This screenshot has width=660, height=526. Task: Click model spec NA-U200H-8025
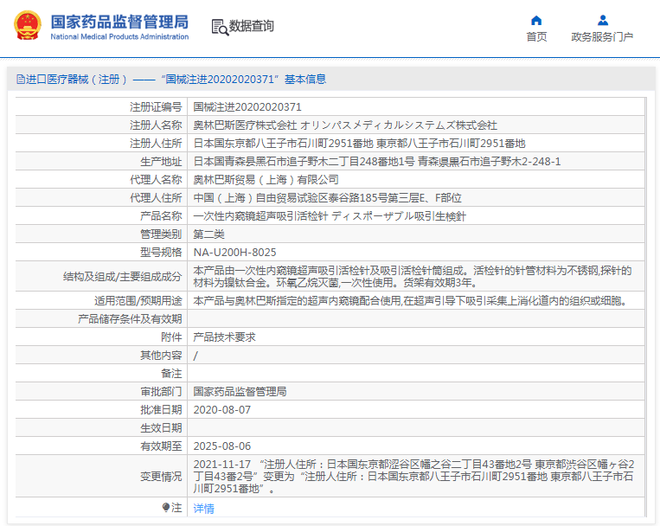(x=235, y=253)
